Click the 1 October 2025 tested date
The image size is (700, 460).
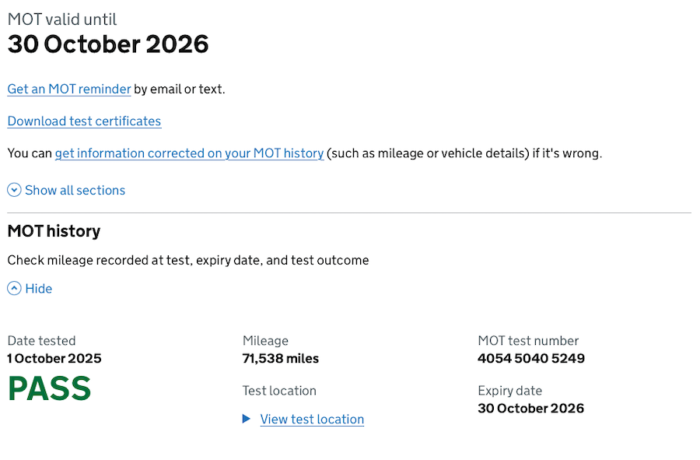pyautogui.click(x=54, y=359)
